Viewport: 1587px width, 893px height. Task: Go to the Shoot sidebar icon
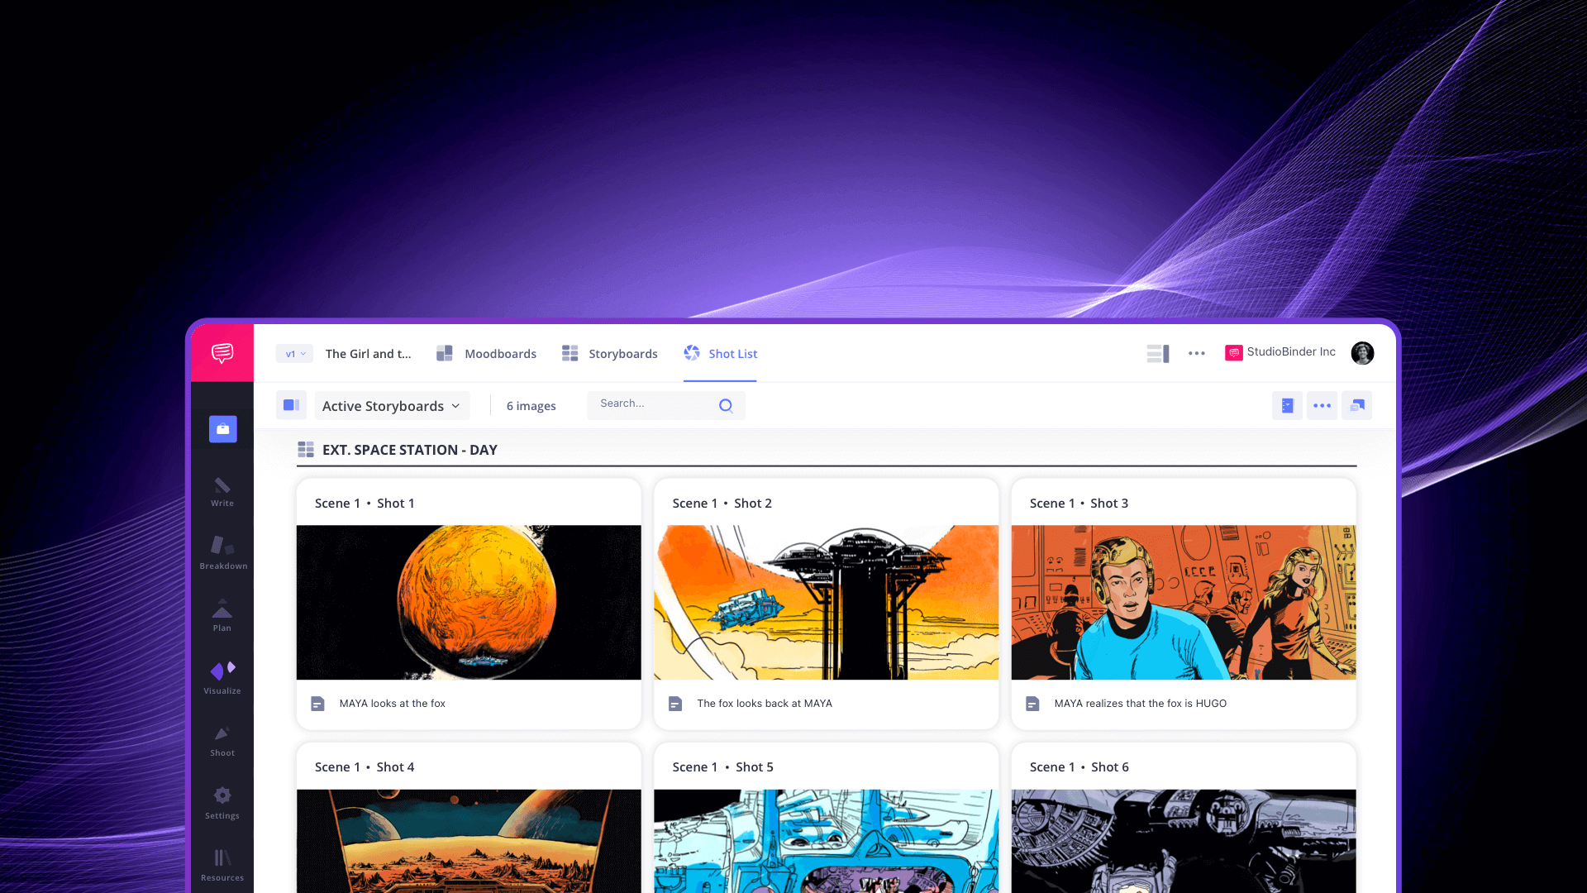222,741
